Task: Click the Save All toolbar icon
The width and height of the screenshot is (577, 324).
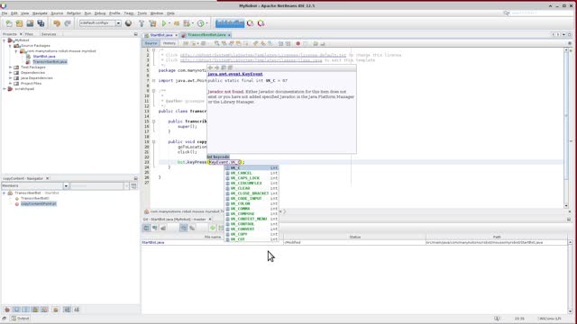Action: [41, 23]
